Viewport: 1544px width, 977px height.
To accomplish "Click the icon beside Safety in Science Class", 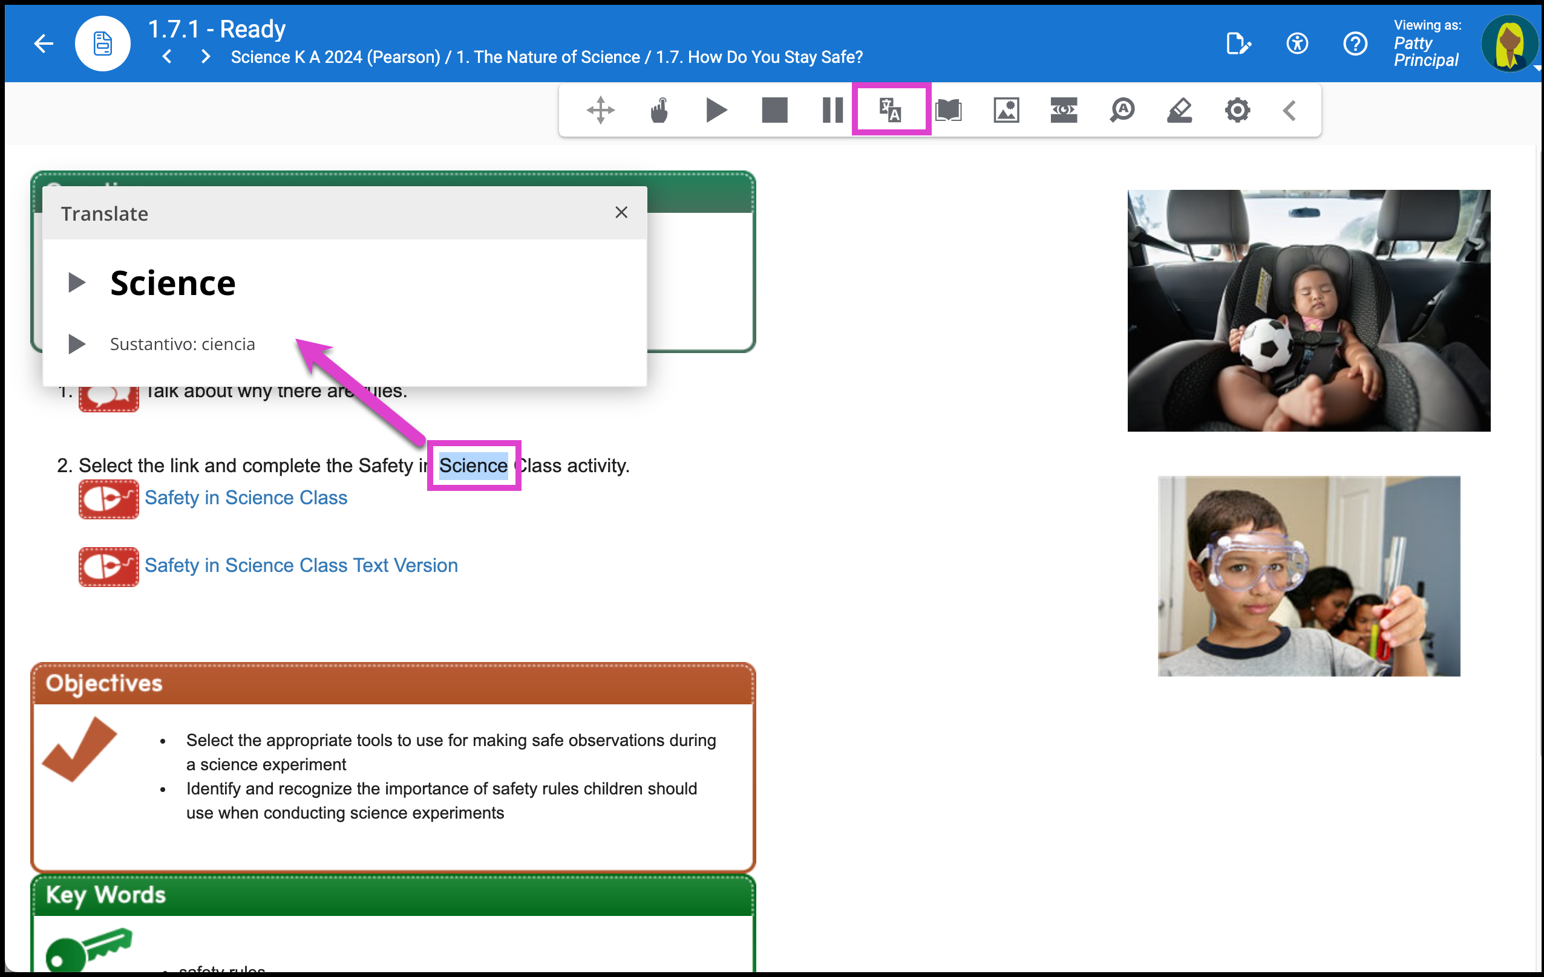I will [108, 498].
